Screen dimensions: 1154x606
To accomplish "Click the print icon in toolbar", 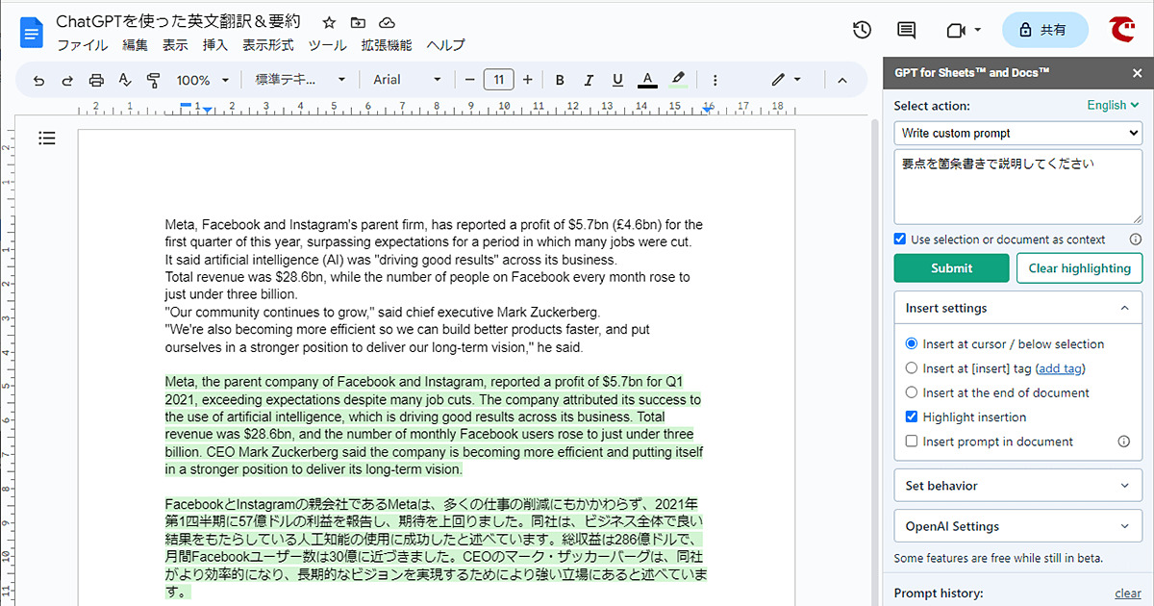I will (x=96, y=81).
